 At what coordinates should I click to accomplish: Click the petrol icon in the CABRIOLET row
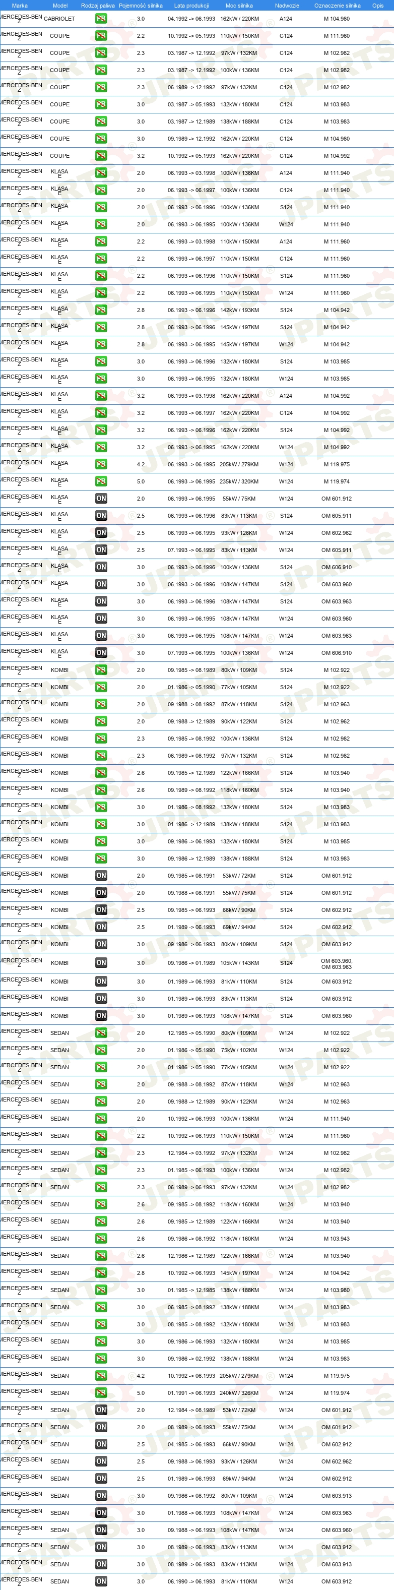(101, 19)
